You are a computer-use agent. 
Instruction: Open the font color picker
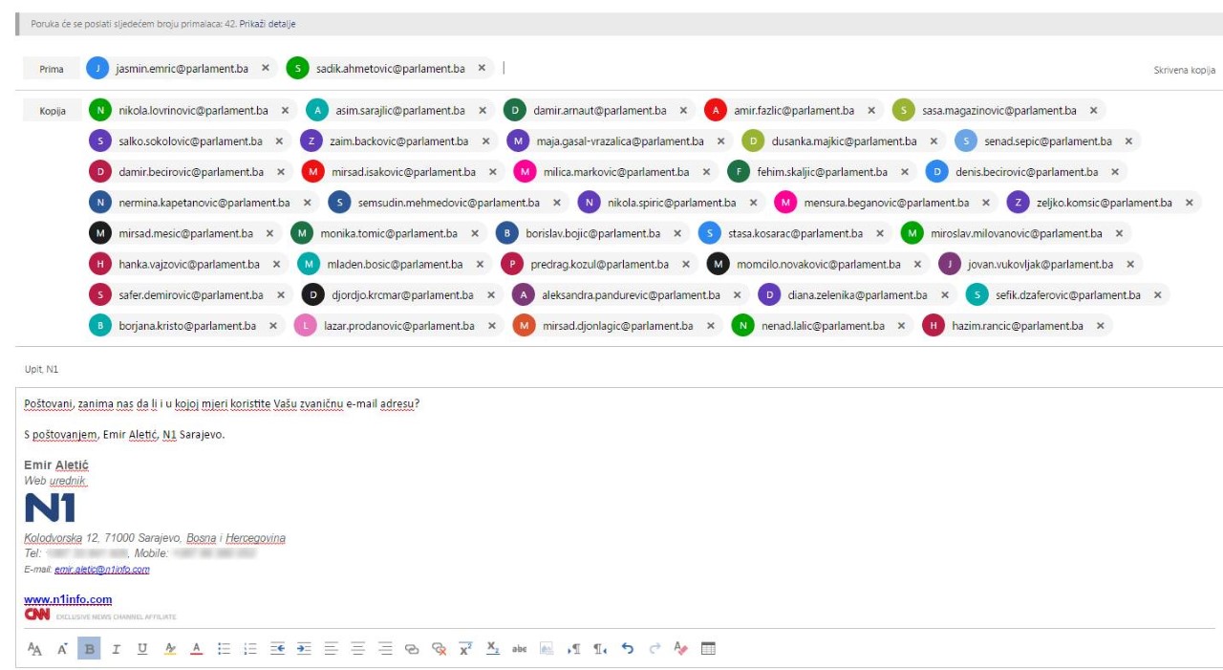197,649
